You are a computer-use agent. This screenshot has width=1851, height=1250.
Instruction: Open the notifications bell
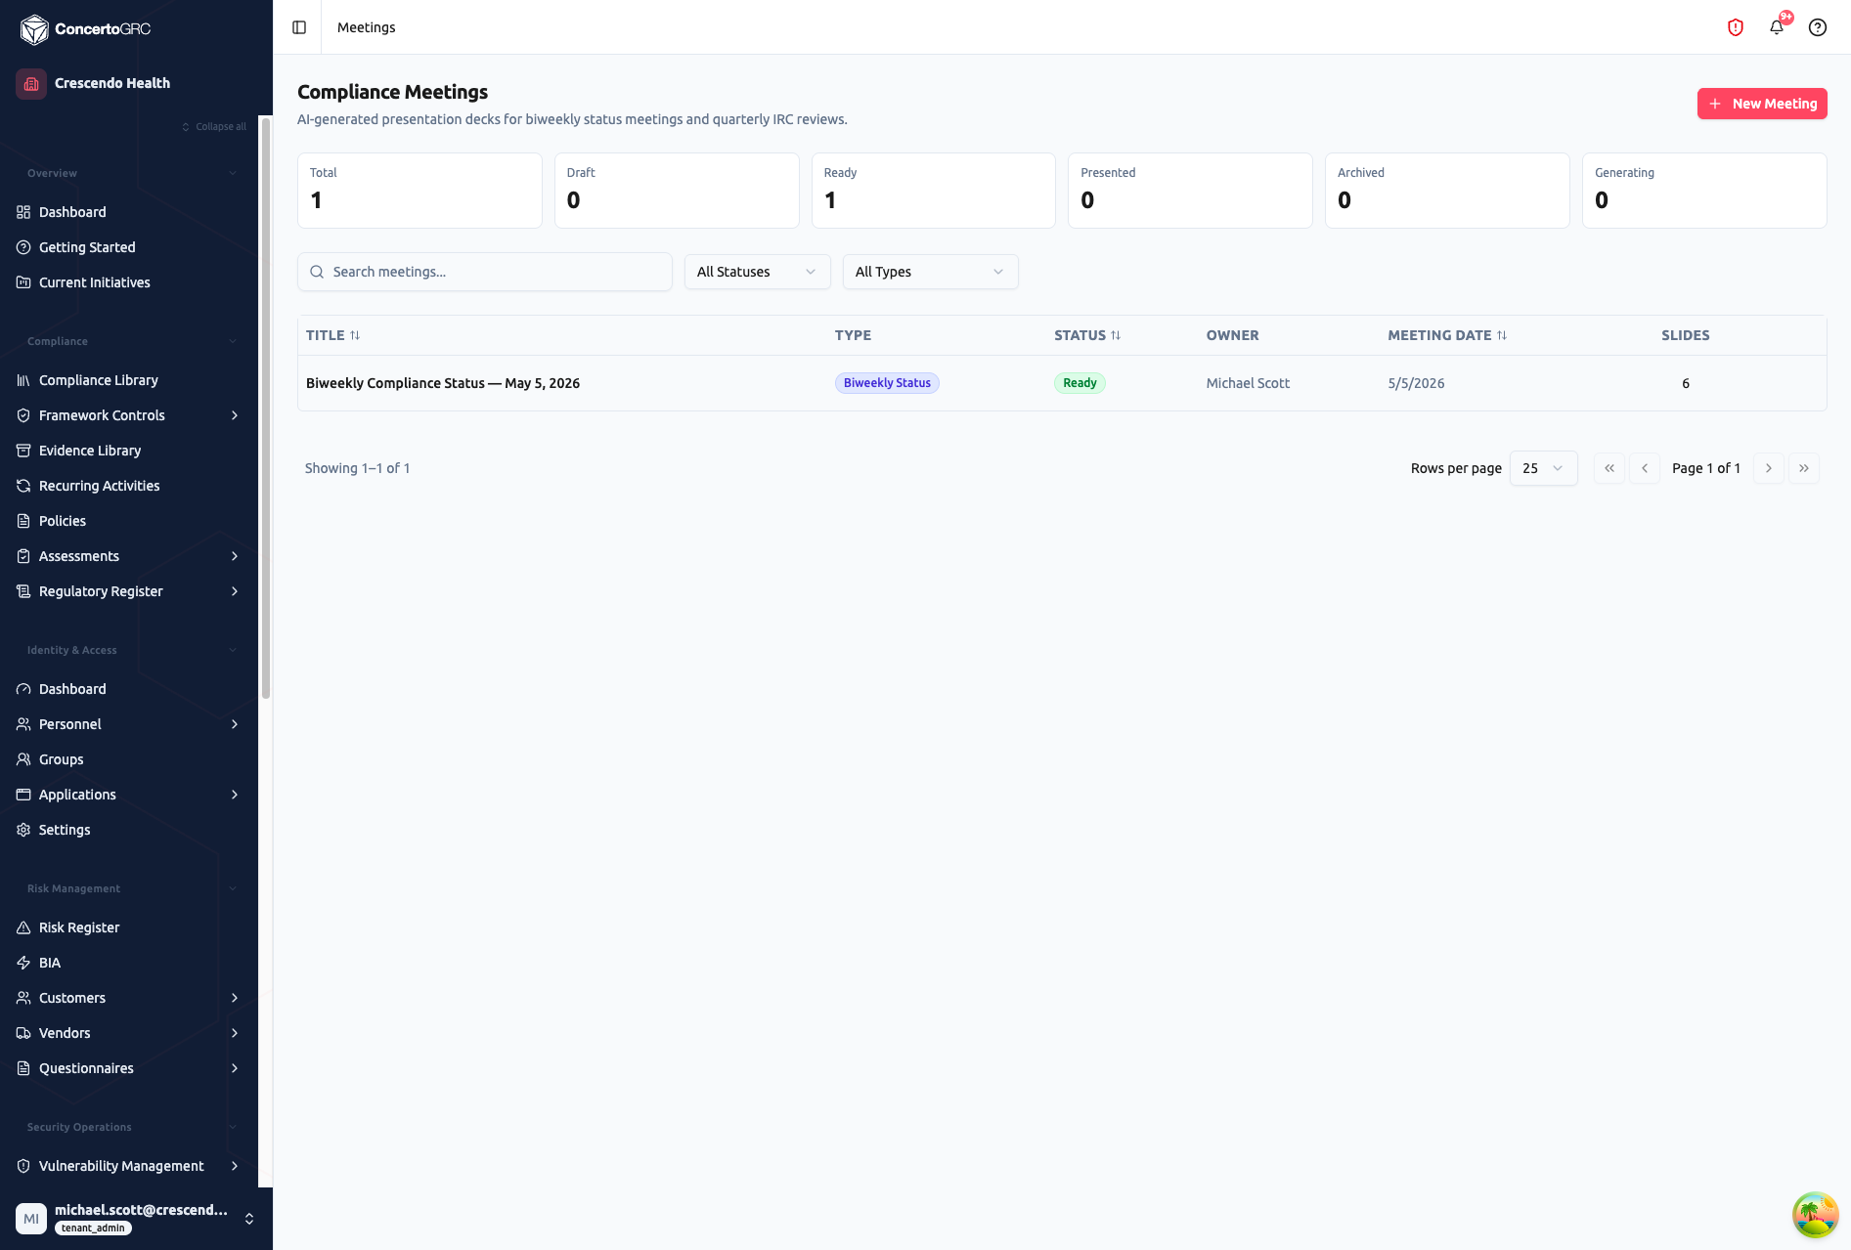click(x=1777, y=27)
